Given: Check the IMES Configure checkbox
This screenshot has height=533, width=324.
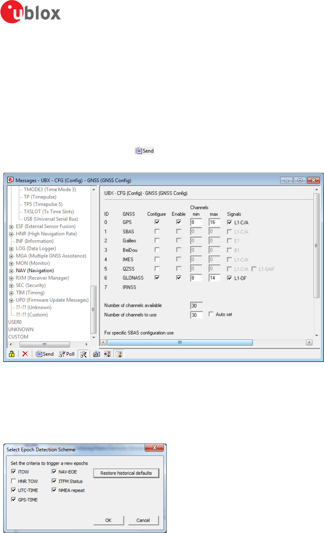Looking at the screenshot, I should pyautogui.click(x=156, y=259).
